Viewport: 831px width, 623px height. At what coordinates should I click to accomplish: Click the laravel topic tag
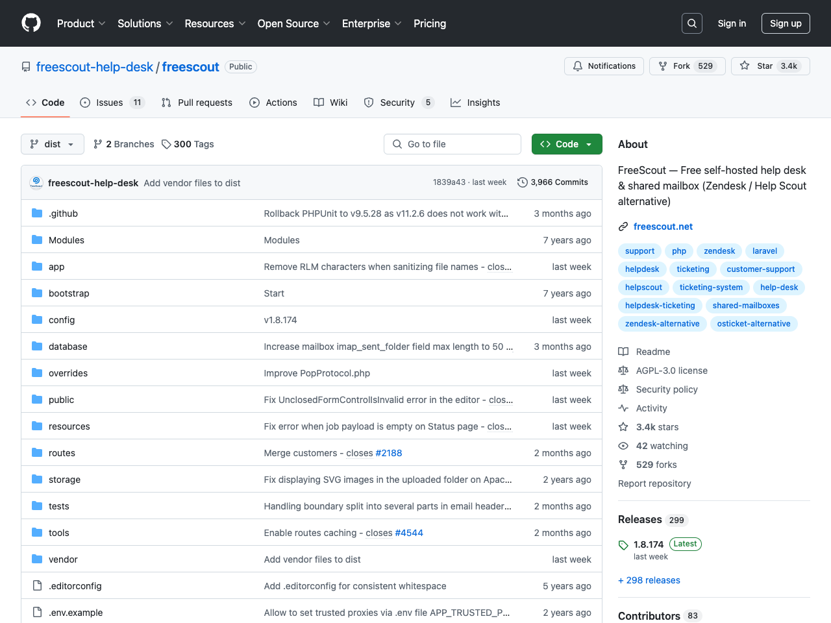765,251
